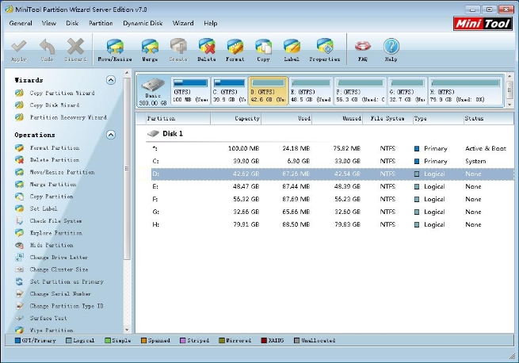The image size is (519, 363).
Task: Open the Disk menu
Action: pos(72,23)
